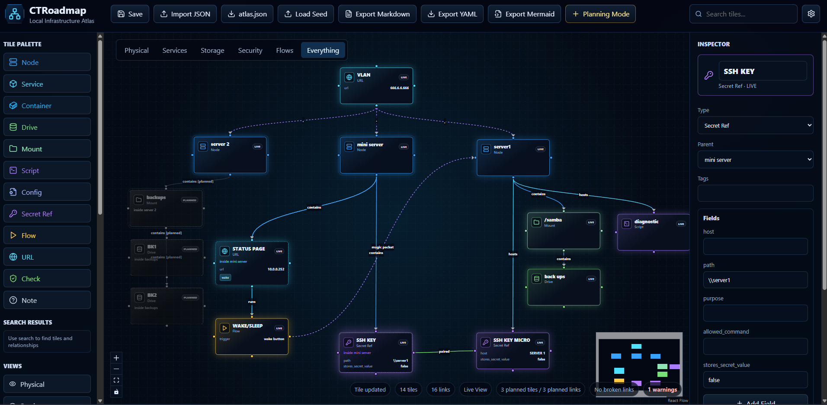
Task: Click the URL globe icon in palette
Action: (13, 257)
